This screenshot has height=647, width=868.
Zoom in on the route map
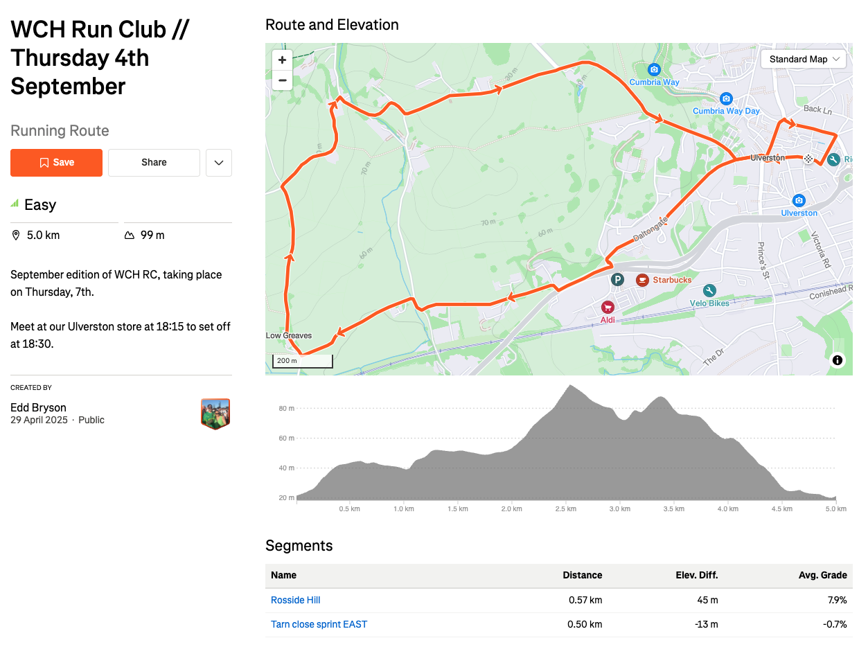click(282, 60)
